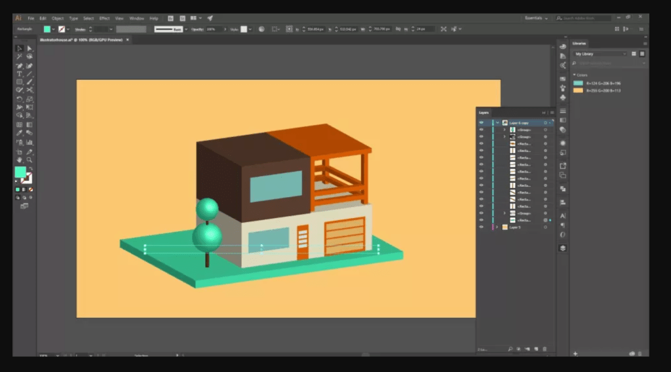
Task: Open the My Library dropdown
Action: pyautogui.click(x=600, y=54)
